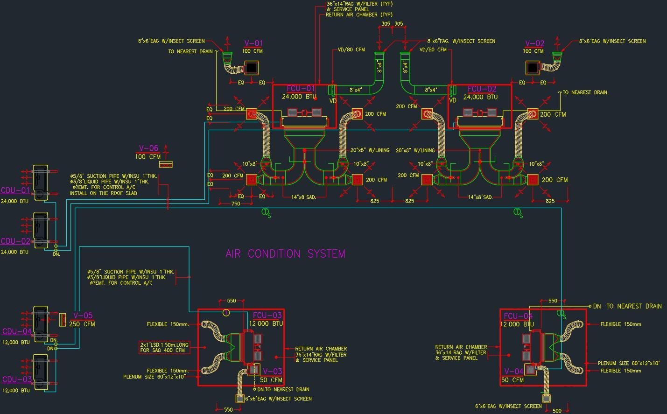This screenshot has height=414, width=667.
Task: Click the FCU-04 label
Action: 518,316
